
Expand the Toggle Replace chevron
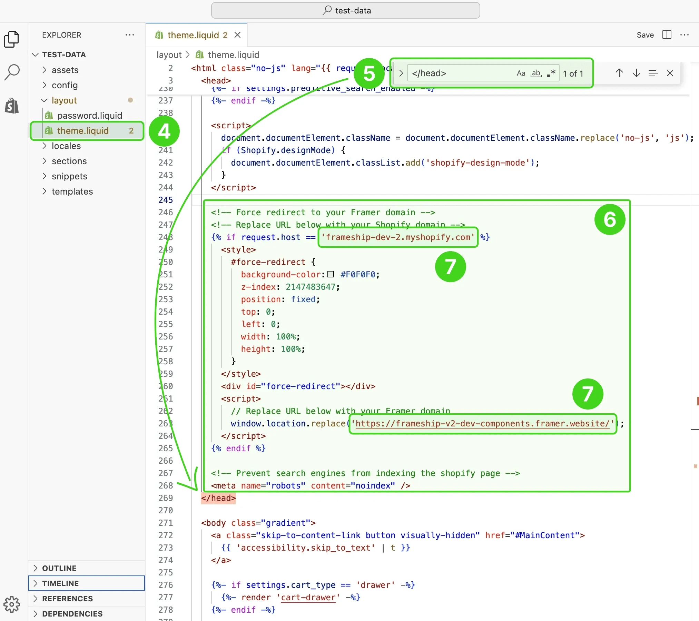(x=401, y=73)
